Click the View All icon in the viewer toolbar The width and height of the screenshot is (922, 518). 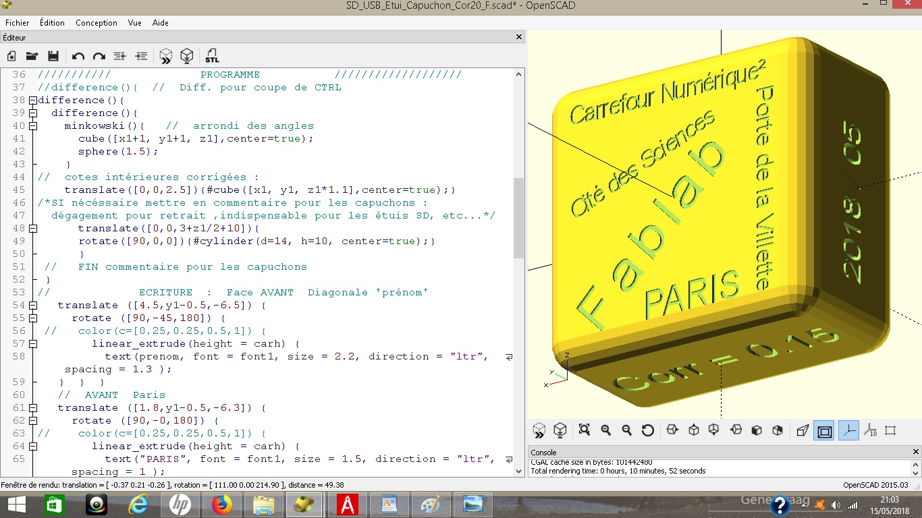pyautogui.click(x=585, y=430)
